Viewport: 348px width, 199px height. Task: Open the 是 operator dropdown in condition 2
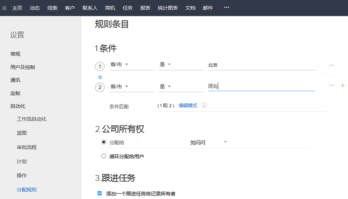169,86
